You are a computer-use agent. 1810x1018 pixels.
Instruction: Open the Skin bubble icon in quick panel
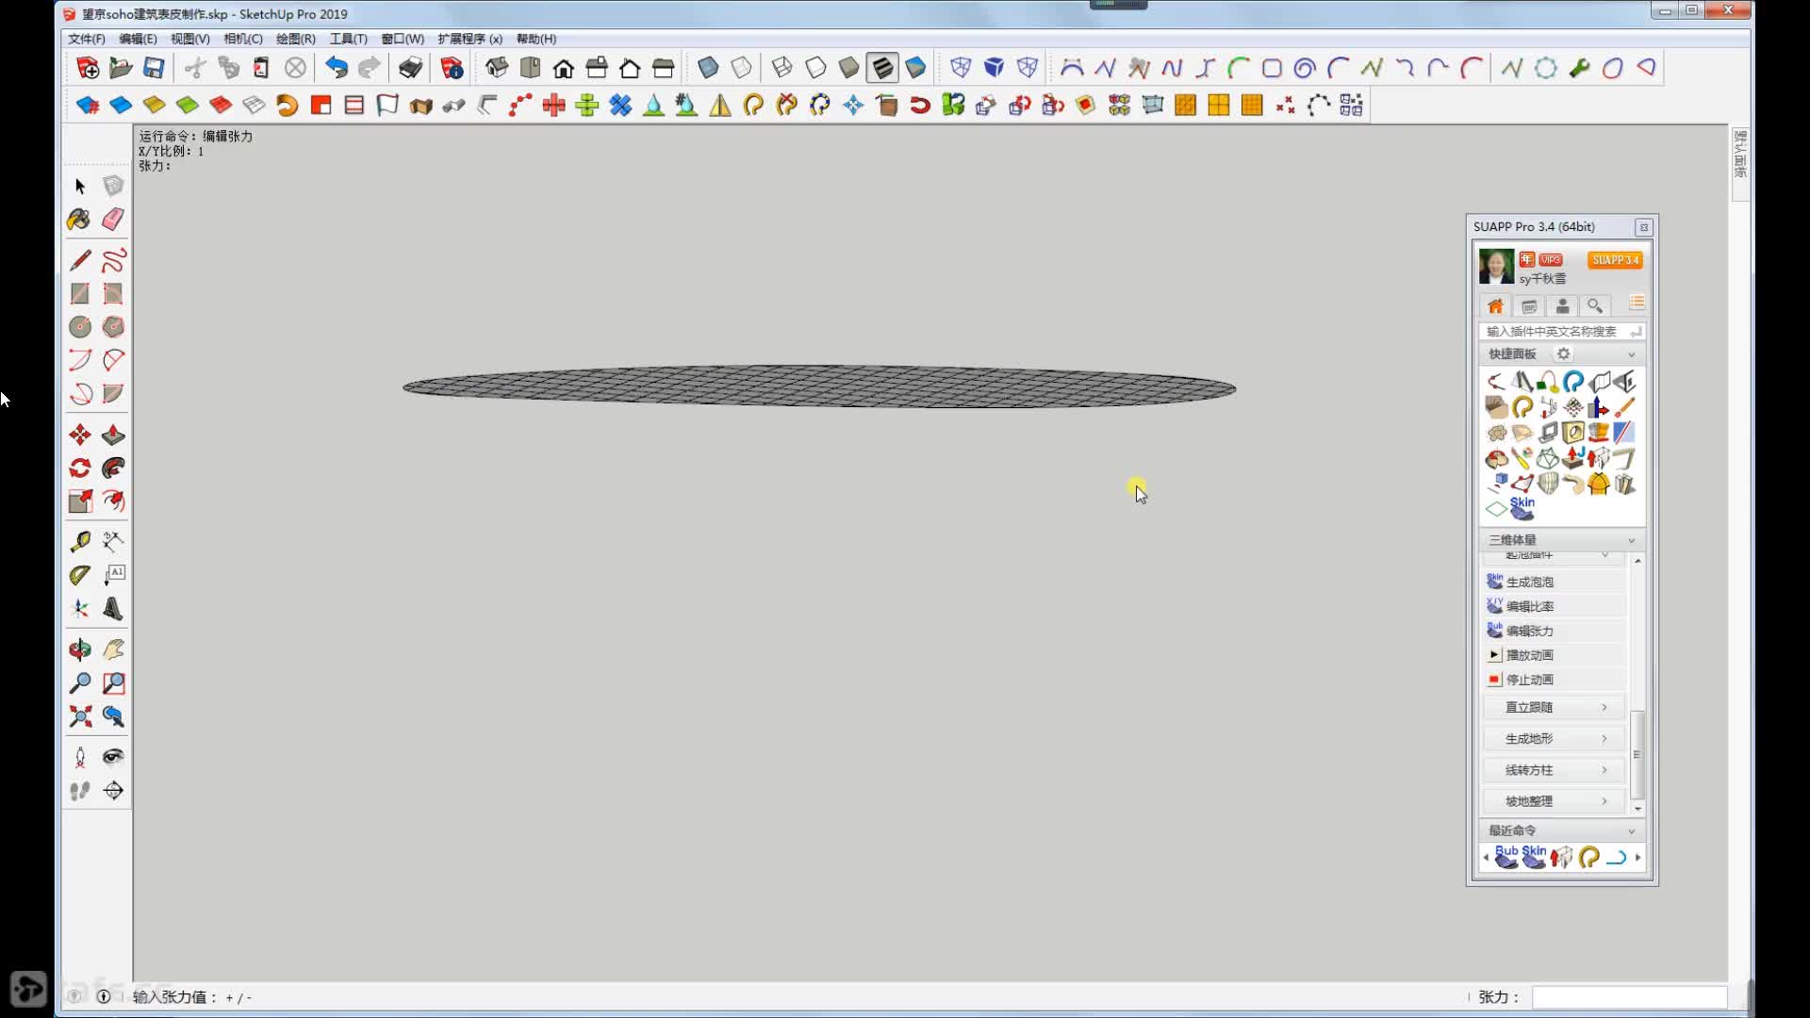(x=1522, y=508)
